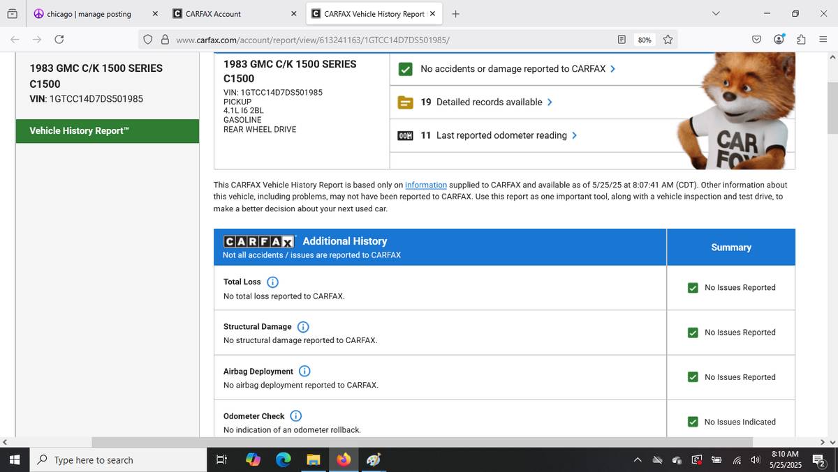Click Structural Damage No Issues Reported checkmark

click(x=693, y=333)
